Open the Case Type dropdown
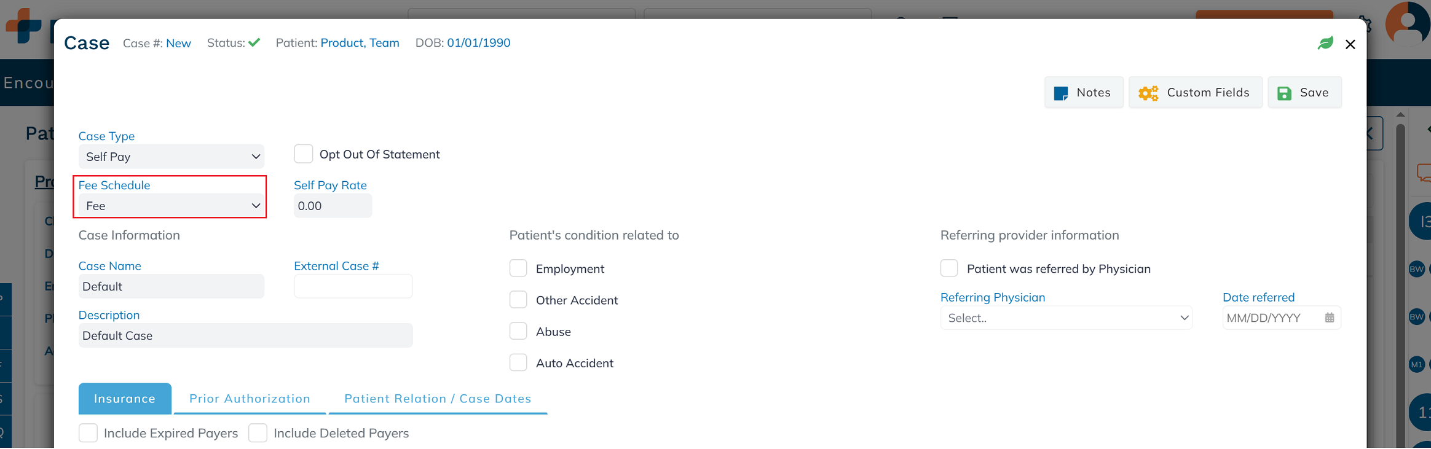1431x449 pixels. click(171, 157)
